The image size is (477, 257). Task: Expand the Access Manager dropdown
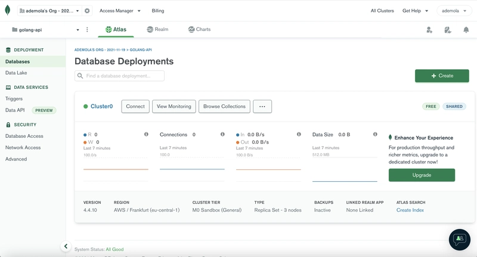[x=120, y=11]
